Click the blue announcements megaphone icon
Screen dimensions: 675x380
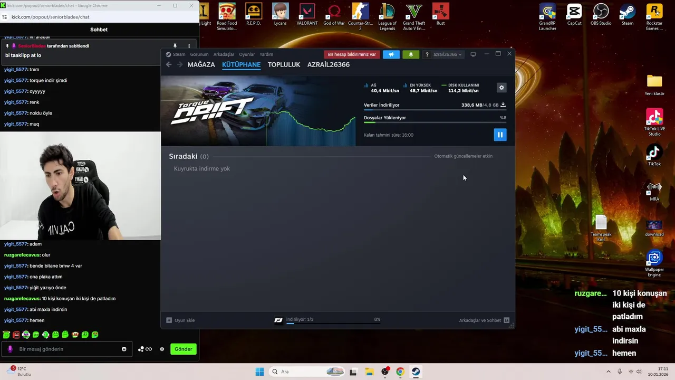pos(391,54)
